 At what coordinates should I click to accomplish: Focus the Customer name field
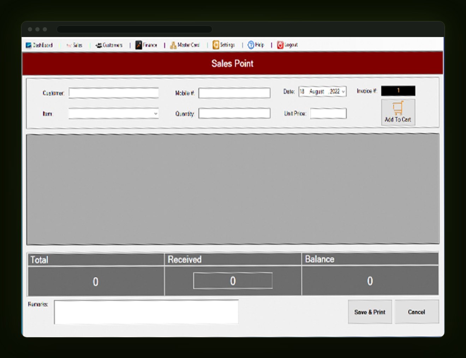(114, 93)
